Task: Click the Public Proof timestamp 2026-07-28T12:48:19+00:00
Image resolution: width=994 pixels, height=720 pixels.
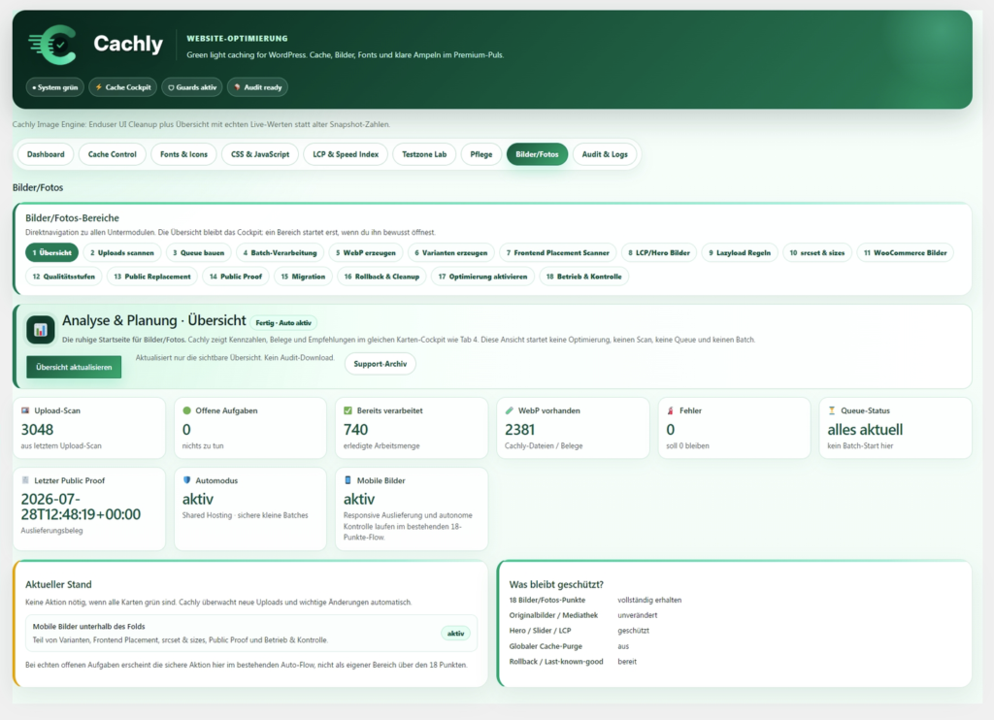Action: point(81,507)
